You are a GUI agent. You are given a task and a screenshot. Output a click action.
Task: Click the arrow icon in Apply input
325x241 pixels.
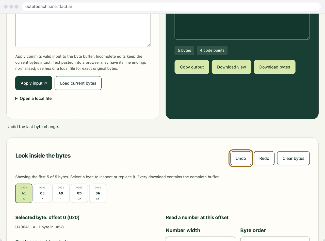tap(45, 83)
